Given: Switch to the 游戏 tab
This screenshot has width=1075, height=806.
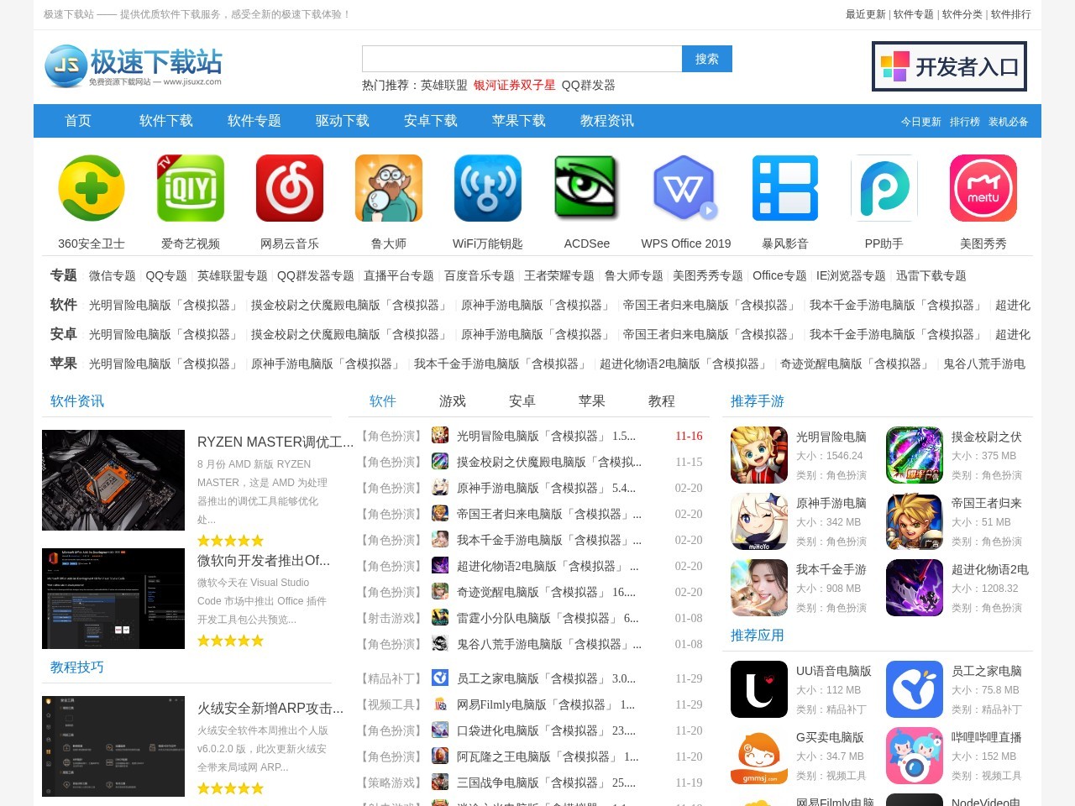Looking at the screenshot, I should 452,401.
